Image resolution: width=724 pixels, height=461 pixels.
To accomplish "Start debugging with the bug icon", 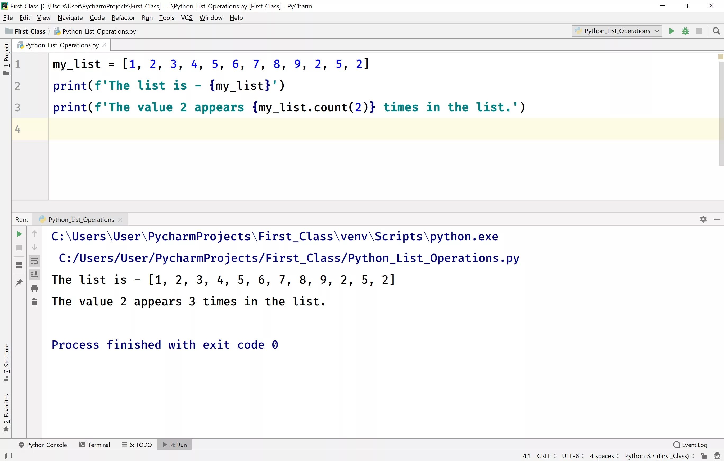I will click(685, 31).
